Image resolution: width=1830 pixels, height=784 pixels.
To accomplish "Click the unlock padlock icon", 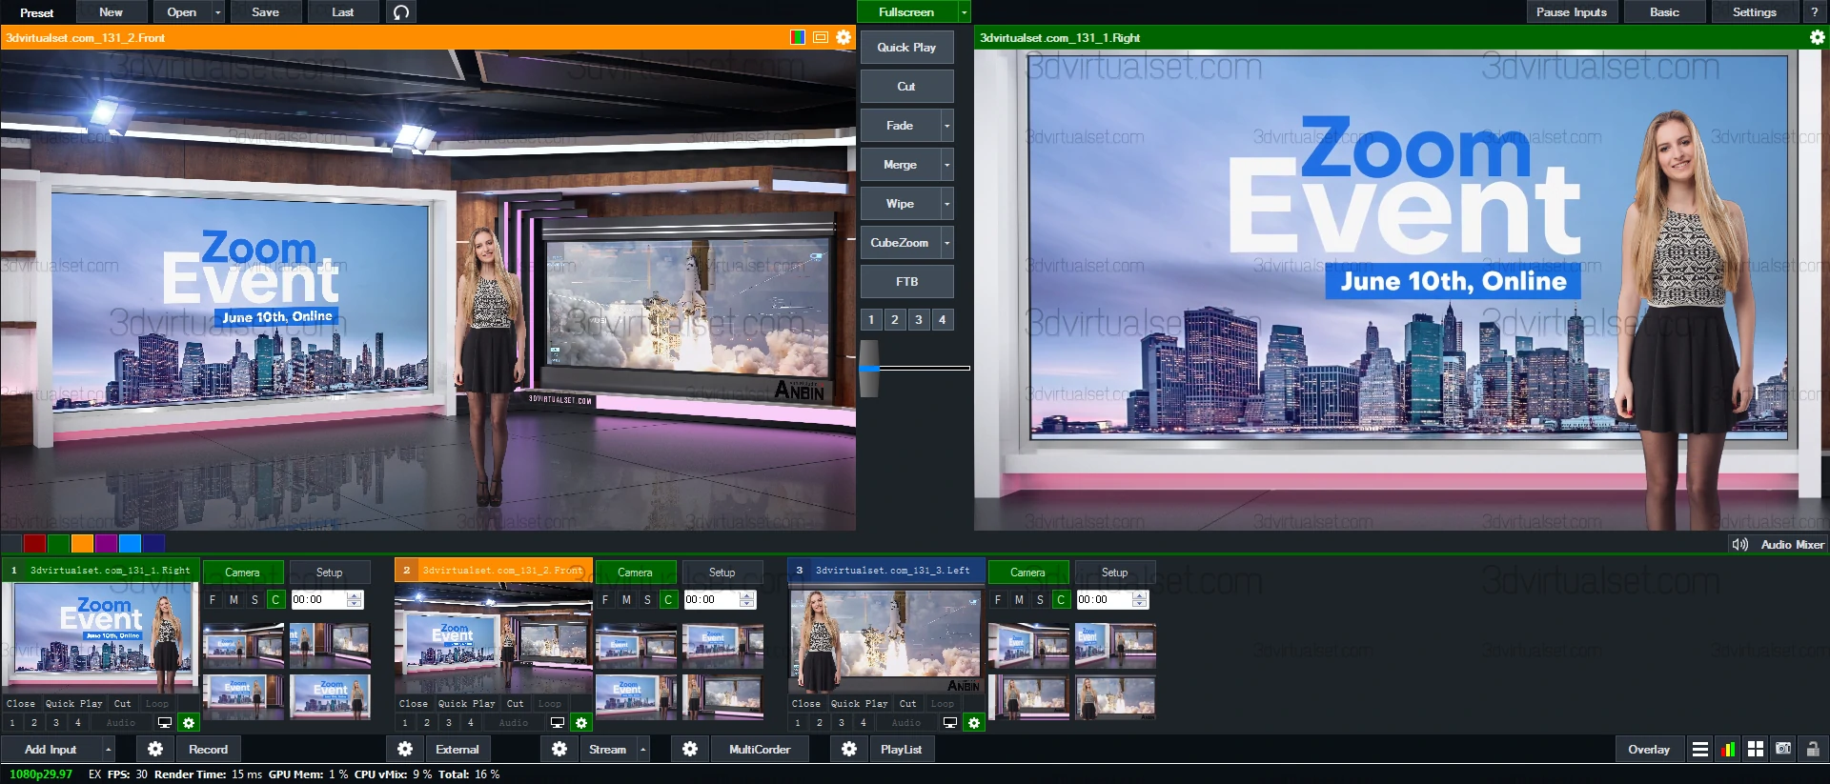I will point(1812,750).
